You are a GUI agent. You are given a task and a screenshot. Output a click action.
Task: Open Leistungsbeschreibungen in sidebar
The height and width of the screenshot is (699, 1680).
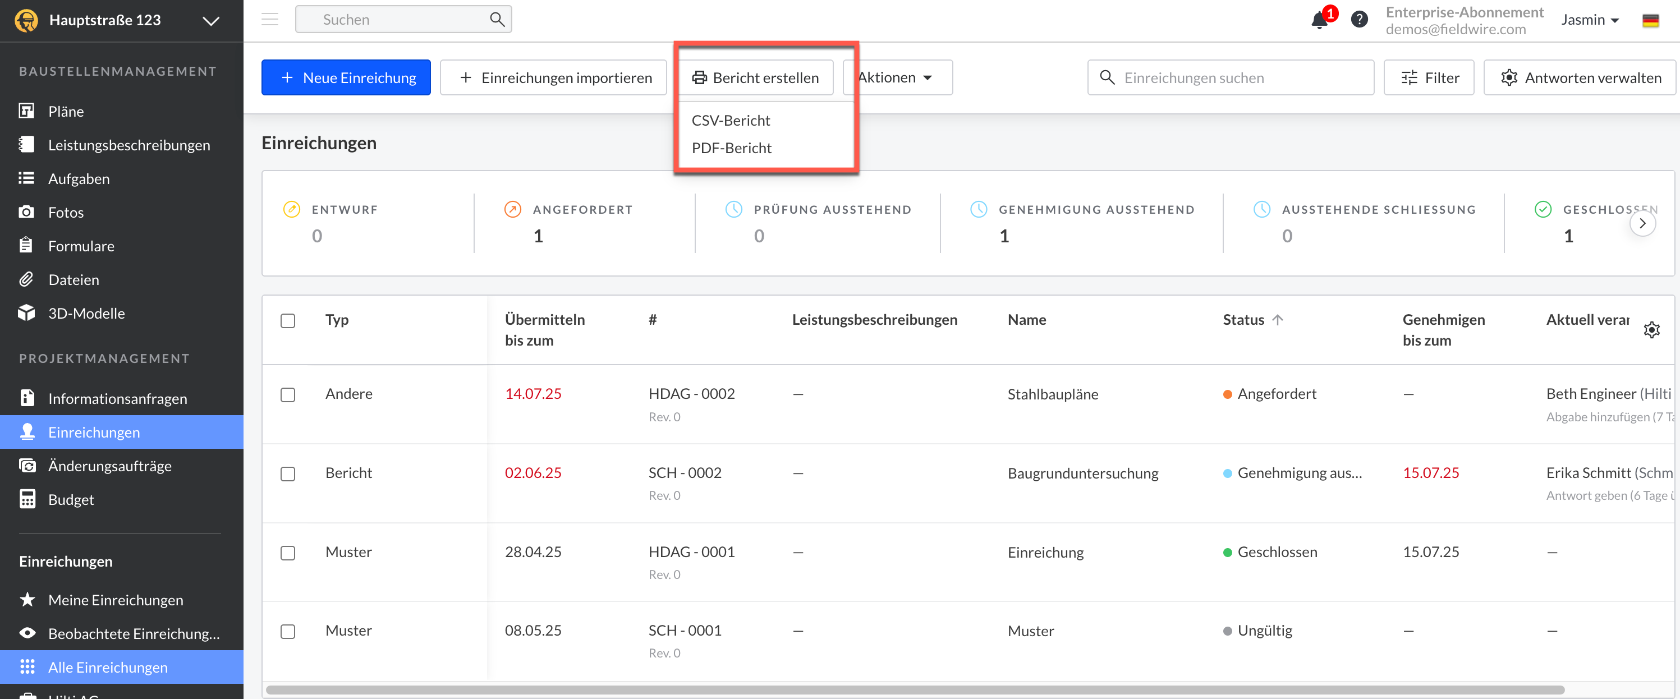tap(128, 145)
